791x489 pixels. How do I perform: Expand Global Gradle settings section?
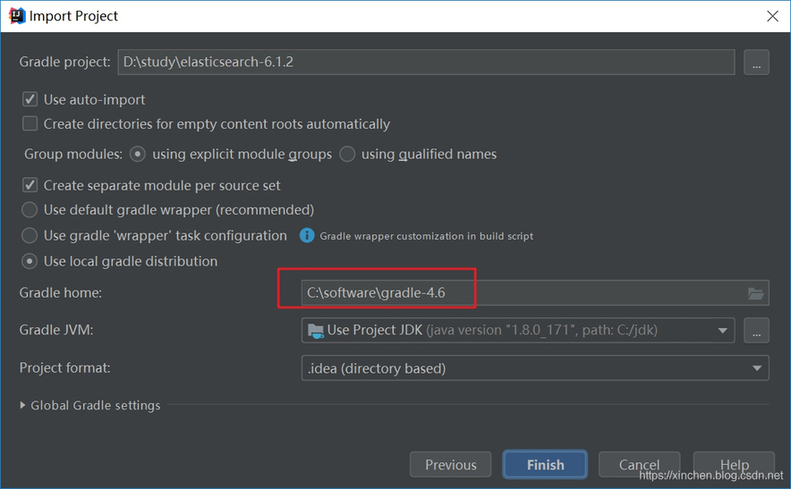click(x=23, y=406)
